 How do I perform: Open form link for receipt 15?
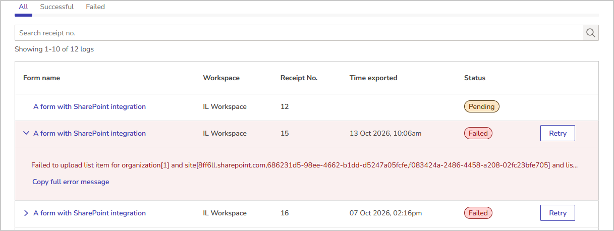(89, 134)
